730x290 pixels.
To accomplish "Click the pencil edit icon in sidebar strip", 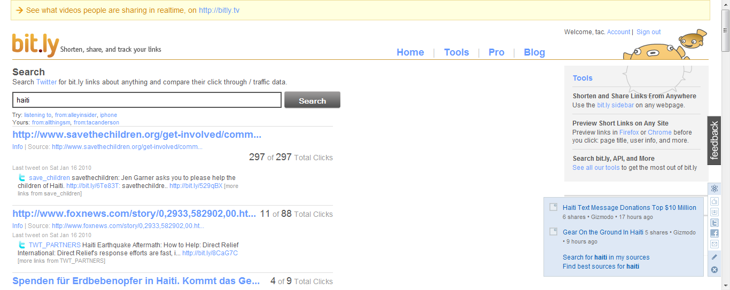I will 715,257.
